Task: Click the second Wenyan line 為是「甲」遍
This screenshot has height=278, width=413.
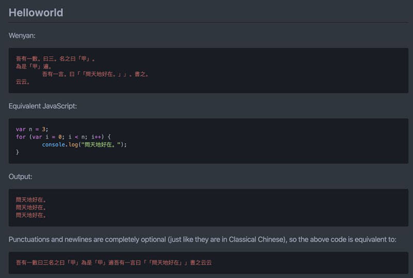Action: click(x=34, y=66)
